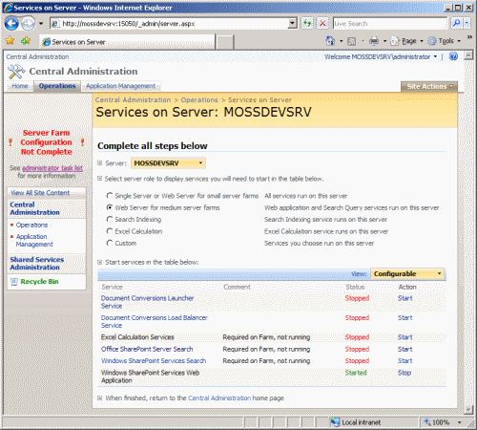
Task: Select Excel Calculation radio option
Action: pos(110,231)
